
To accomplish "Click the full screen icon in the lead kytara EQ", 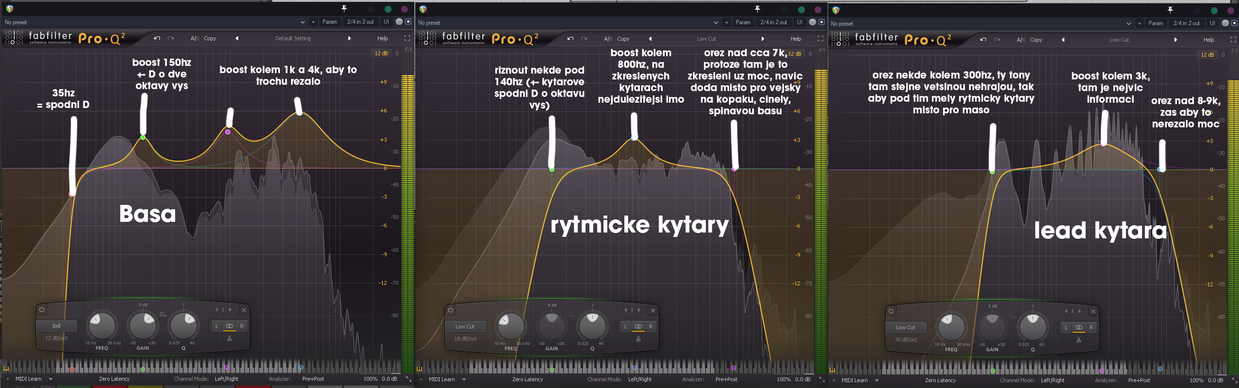I will point(1233,40).
